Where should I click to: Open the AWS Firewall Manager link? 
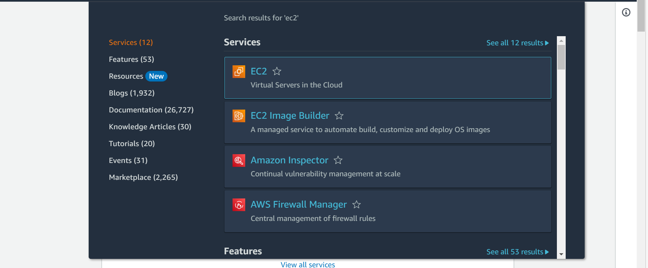click(x=299, y=204)
